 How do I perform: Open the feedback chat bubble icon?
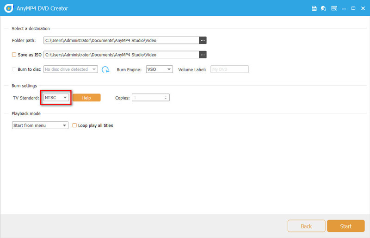323,8
